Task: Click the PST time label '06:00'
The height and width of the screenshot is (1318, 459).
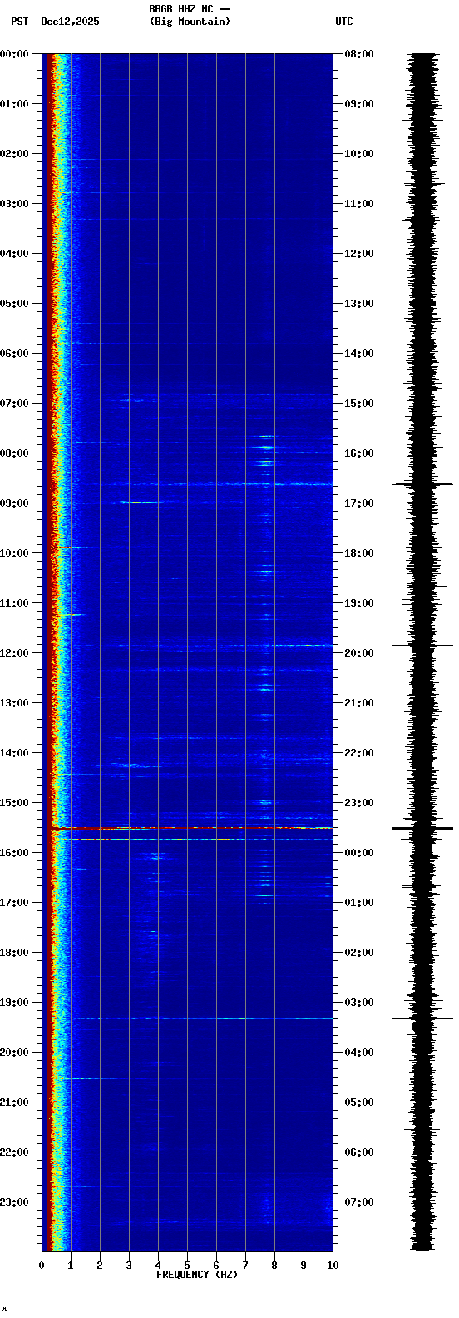Action: 14,354
